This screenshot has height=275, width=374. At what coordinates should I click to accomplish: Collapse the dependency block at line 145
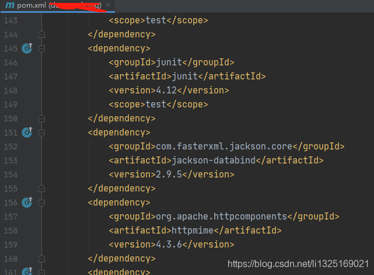point(42,48)
